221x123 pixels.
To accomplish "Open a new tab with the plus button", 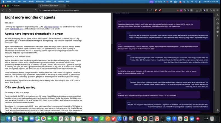I will click(x=68, y=6).
